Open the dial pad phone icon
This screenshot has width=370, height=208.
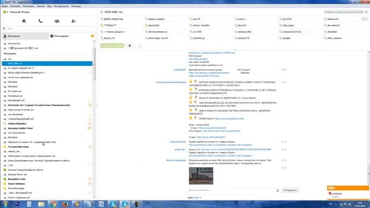click(x=40, y=21)
